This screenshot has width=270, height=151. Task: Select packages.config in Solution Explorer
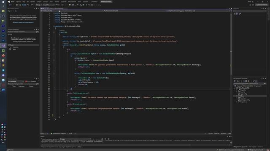pyautogui.click(x=245, y=100)
